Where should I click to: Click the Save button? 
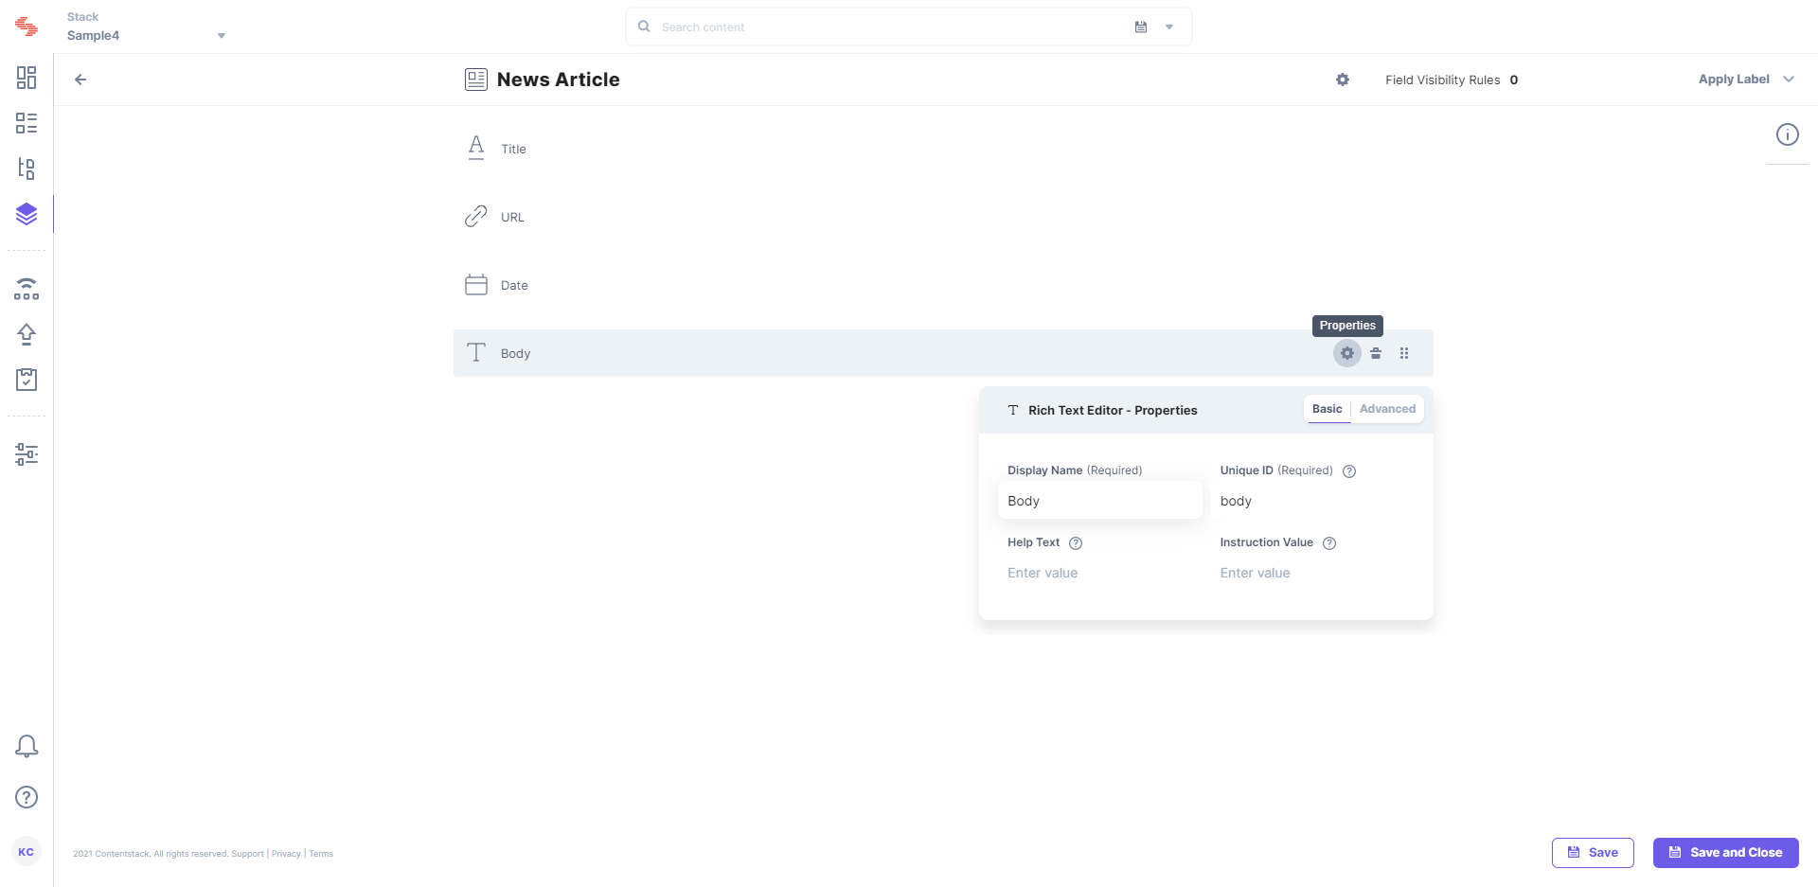point(1593,853)
